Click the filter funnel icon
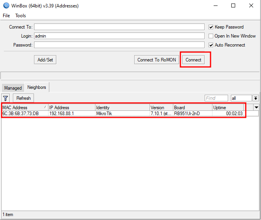Screen dimensions: 261x220 point(6,98)
